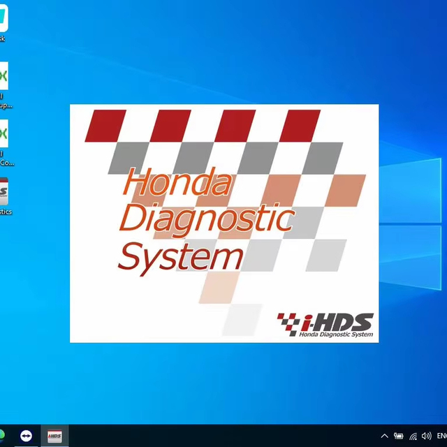Open the green X shortcut labeled 'Co...'
Screen dimensions: 447x447
(x=3, y=134)
